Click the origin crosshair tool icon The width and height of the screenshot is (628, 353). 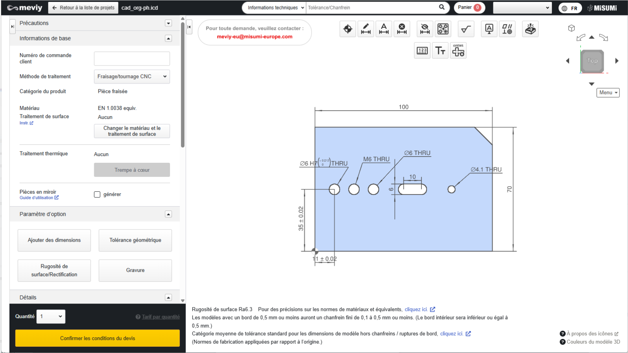pyautogui.click(x=348, y=29)
